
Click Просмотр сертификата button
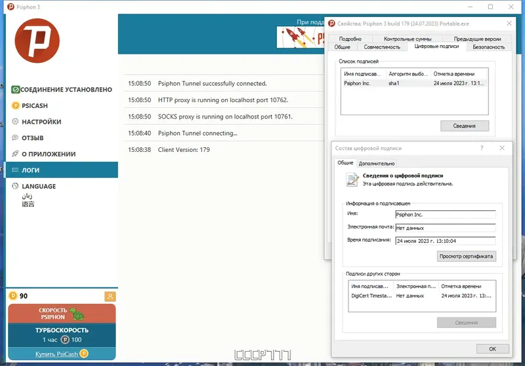coord(466,256)
